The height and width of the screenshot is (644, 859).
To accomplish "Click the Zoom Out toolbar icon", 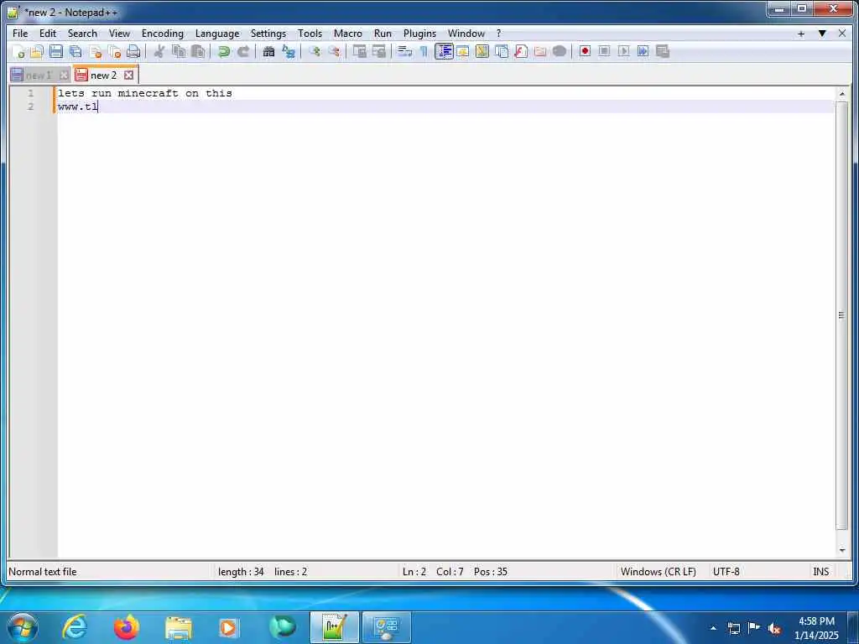I will click(334, 51).
